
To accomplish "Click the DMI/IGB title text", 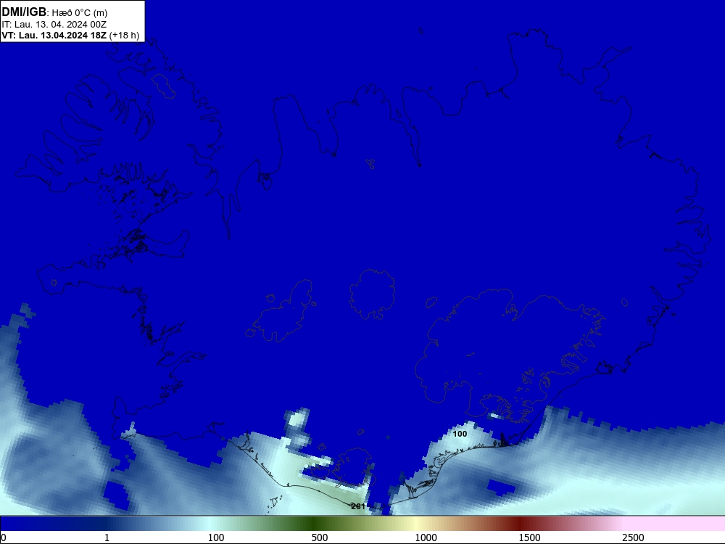I will (x=24, y=12).
